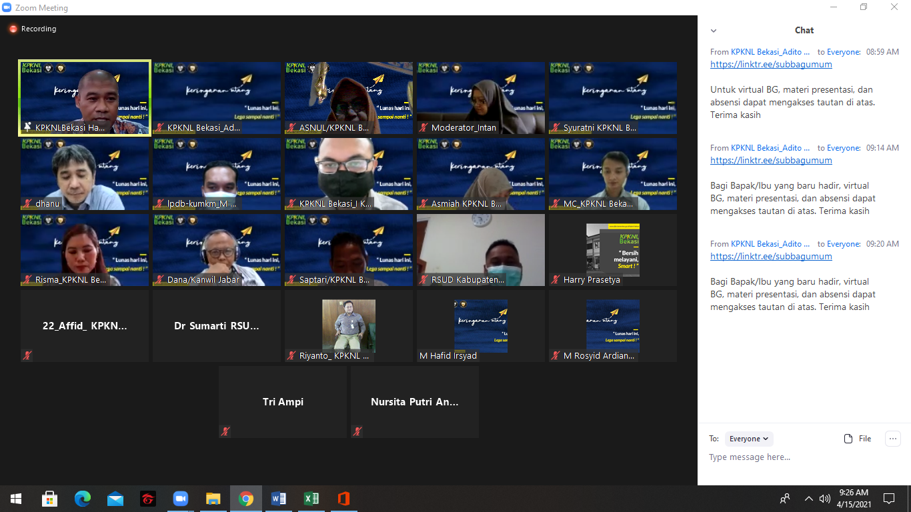911x512 pixels.
Task: Open the Windows notification center icon
Action: (x=888, y=499)
